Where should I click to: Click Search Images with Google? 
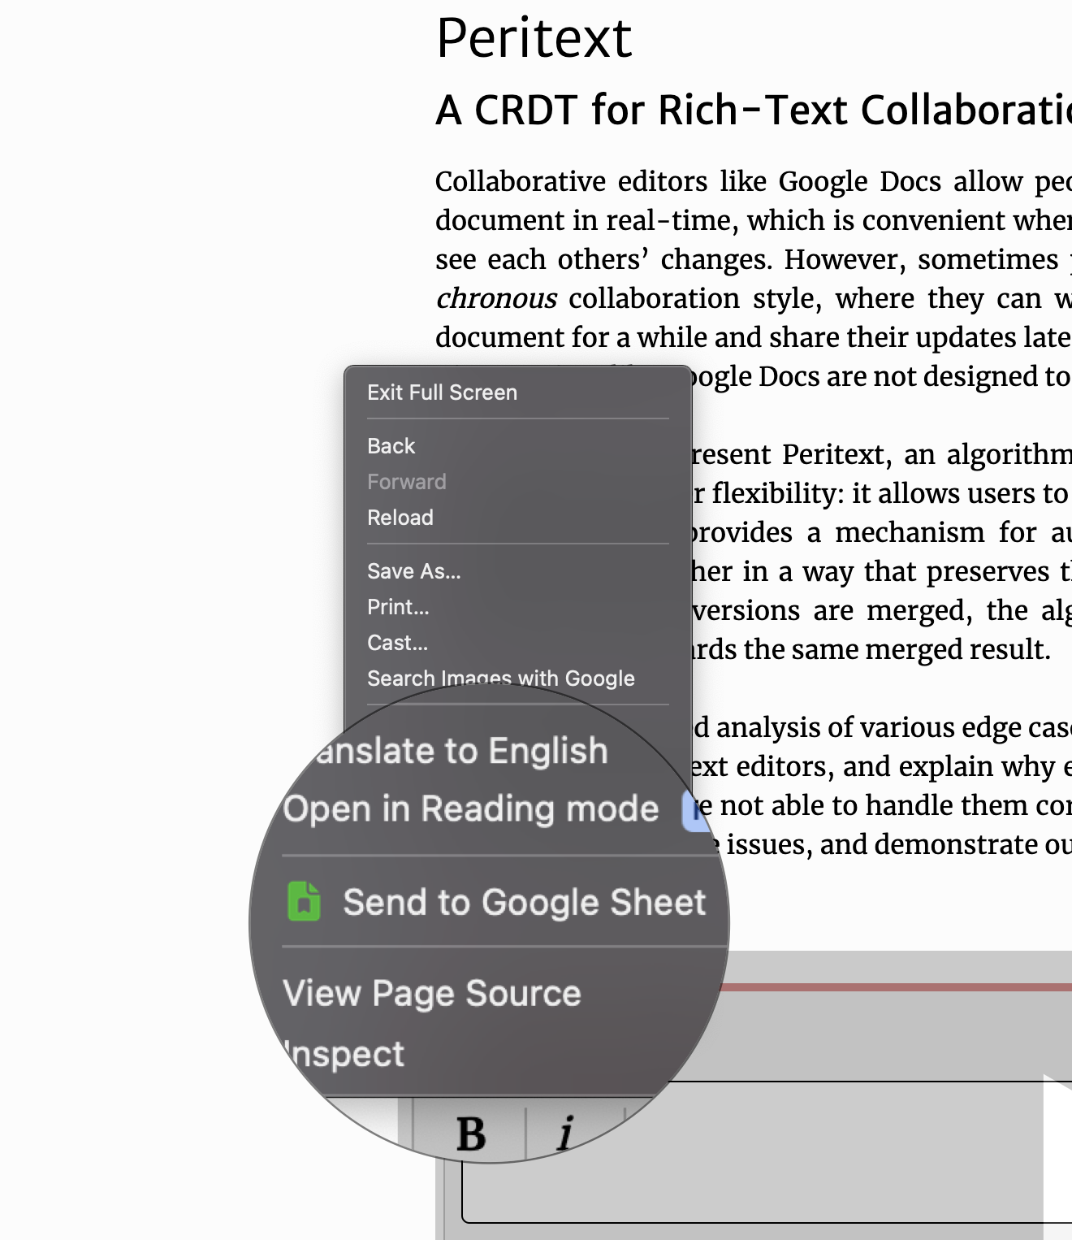(x=501, y=678)
